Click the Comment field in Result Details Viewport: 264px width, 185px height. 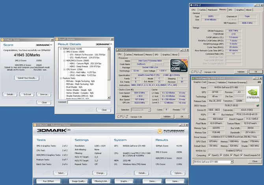click(89, 102)
